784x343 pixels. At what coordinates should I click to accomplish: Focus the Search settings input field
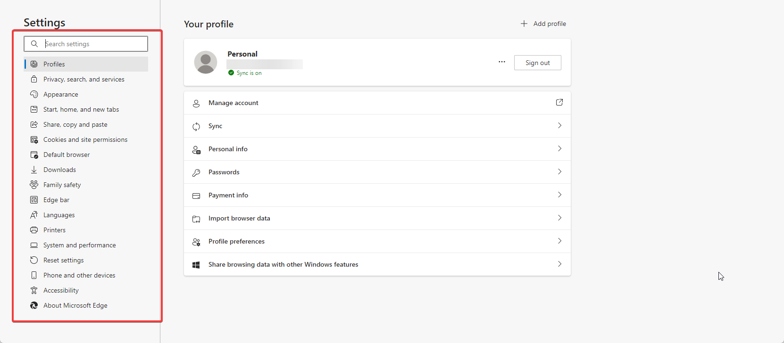pos(86,44)
